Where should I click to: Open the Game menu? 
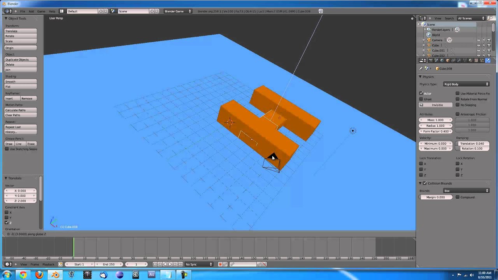point(41,11)
